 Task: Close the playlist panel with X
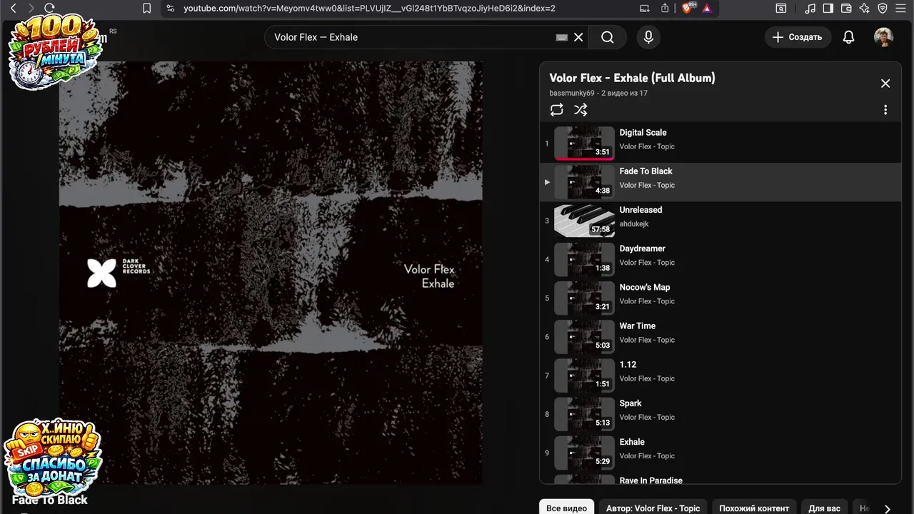click(x=885, y=84)
